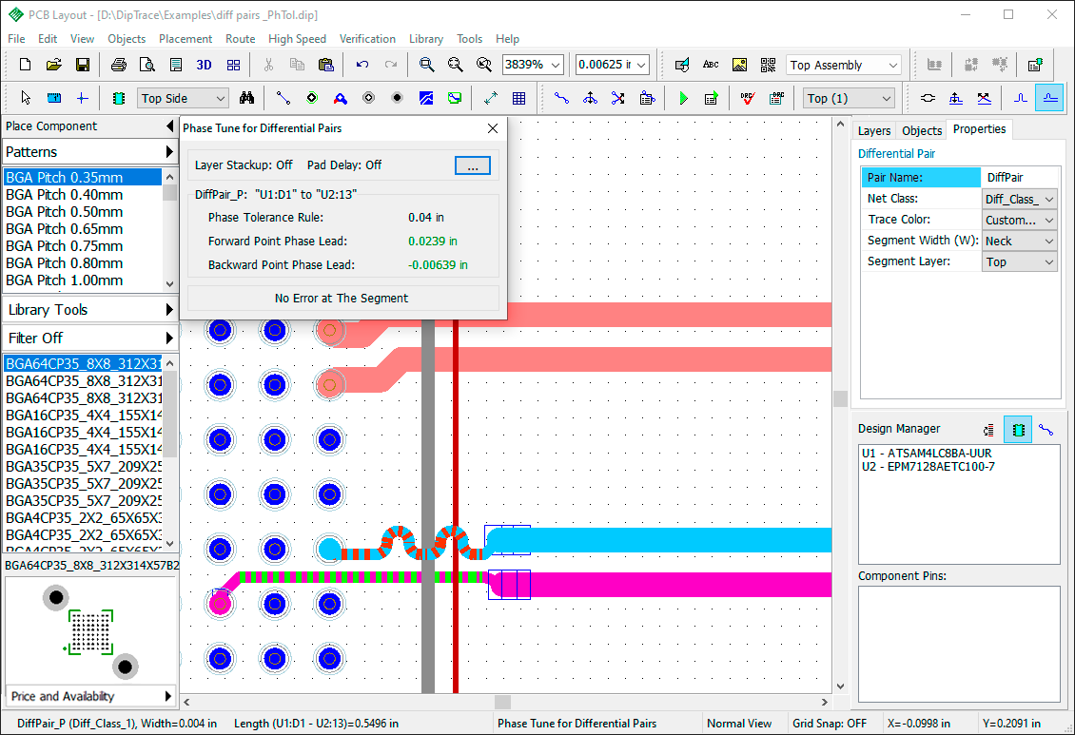The height and width of the screenshot is (735, 1075).
Task: Open the File menu
Action: [x=16, y=39]
